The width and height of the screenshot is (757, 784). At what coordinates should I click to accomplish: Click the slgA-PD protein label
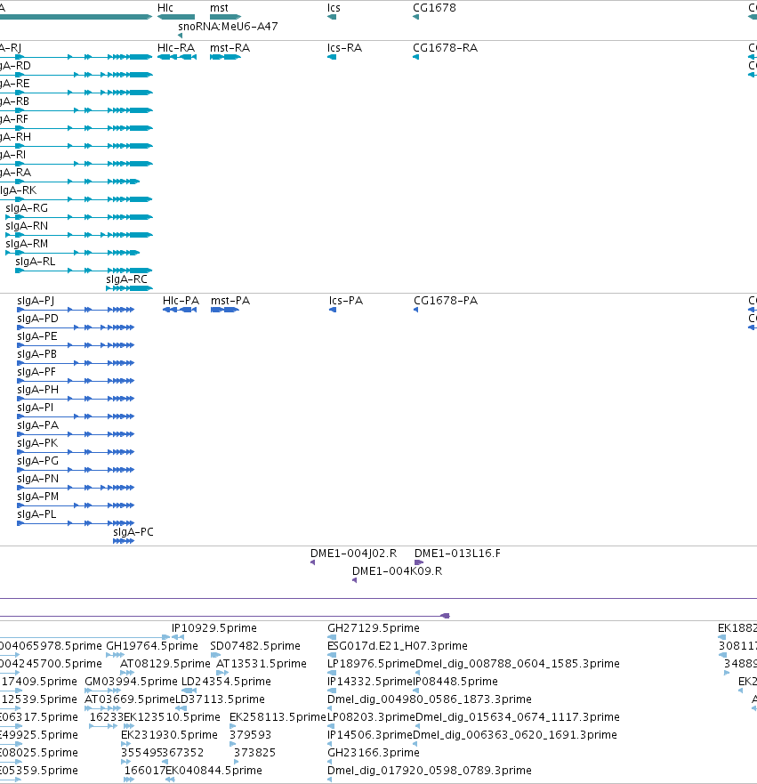tap(37, 319)
